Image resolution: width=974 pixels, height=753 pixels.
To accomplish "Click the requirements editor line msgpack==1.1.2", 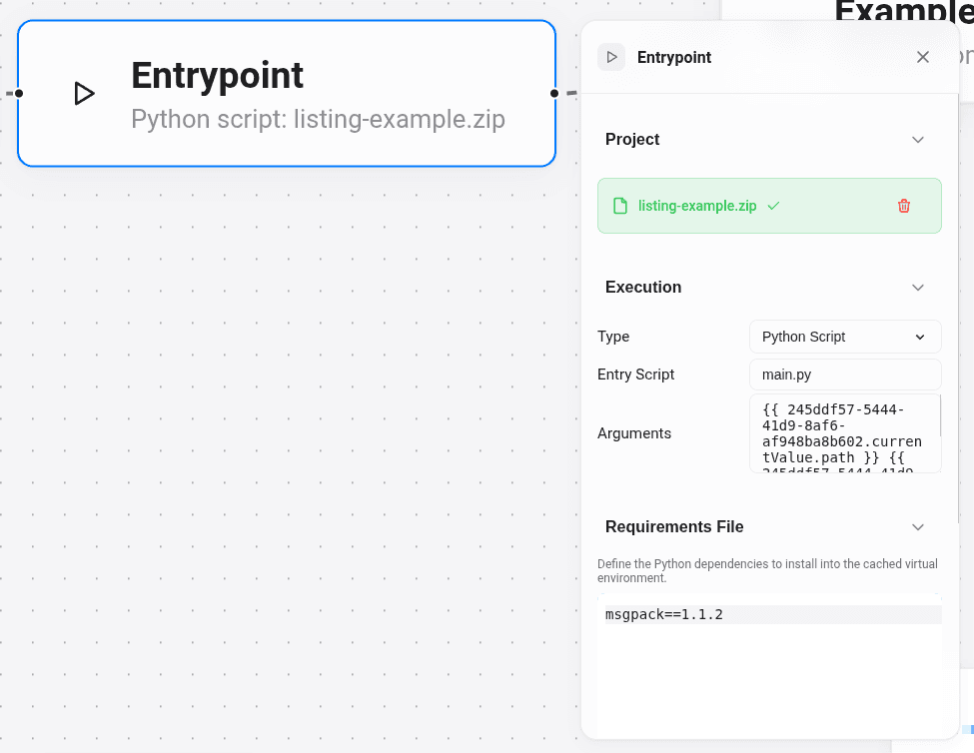I will (x=773, y=614).
